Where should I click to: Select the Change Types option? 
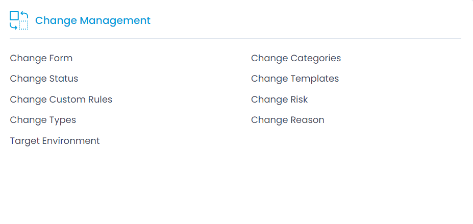(43, 120)
